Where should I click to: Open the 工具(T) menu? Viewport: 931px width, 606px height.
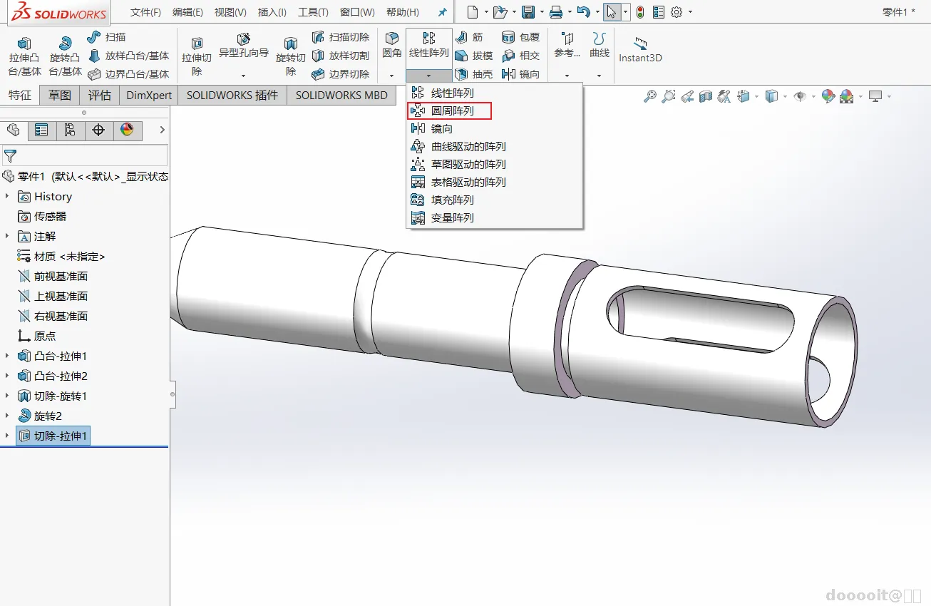313,12
